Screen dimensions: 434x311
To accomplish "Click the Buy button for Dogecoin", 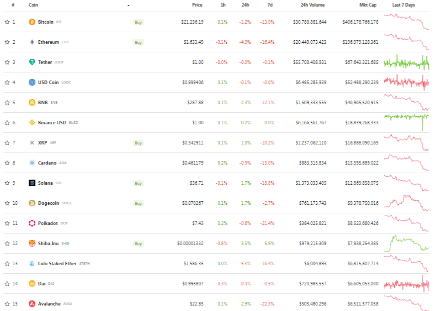I will click(x=138, y=203).
